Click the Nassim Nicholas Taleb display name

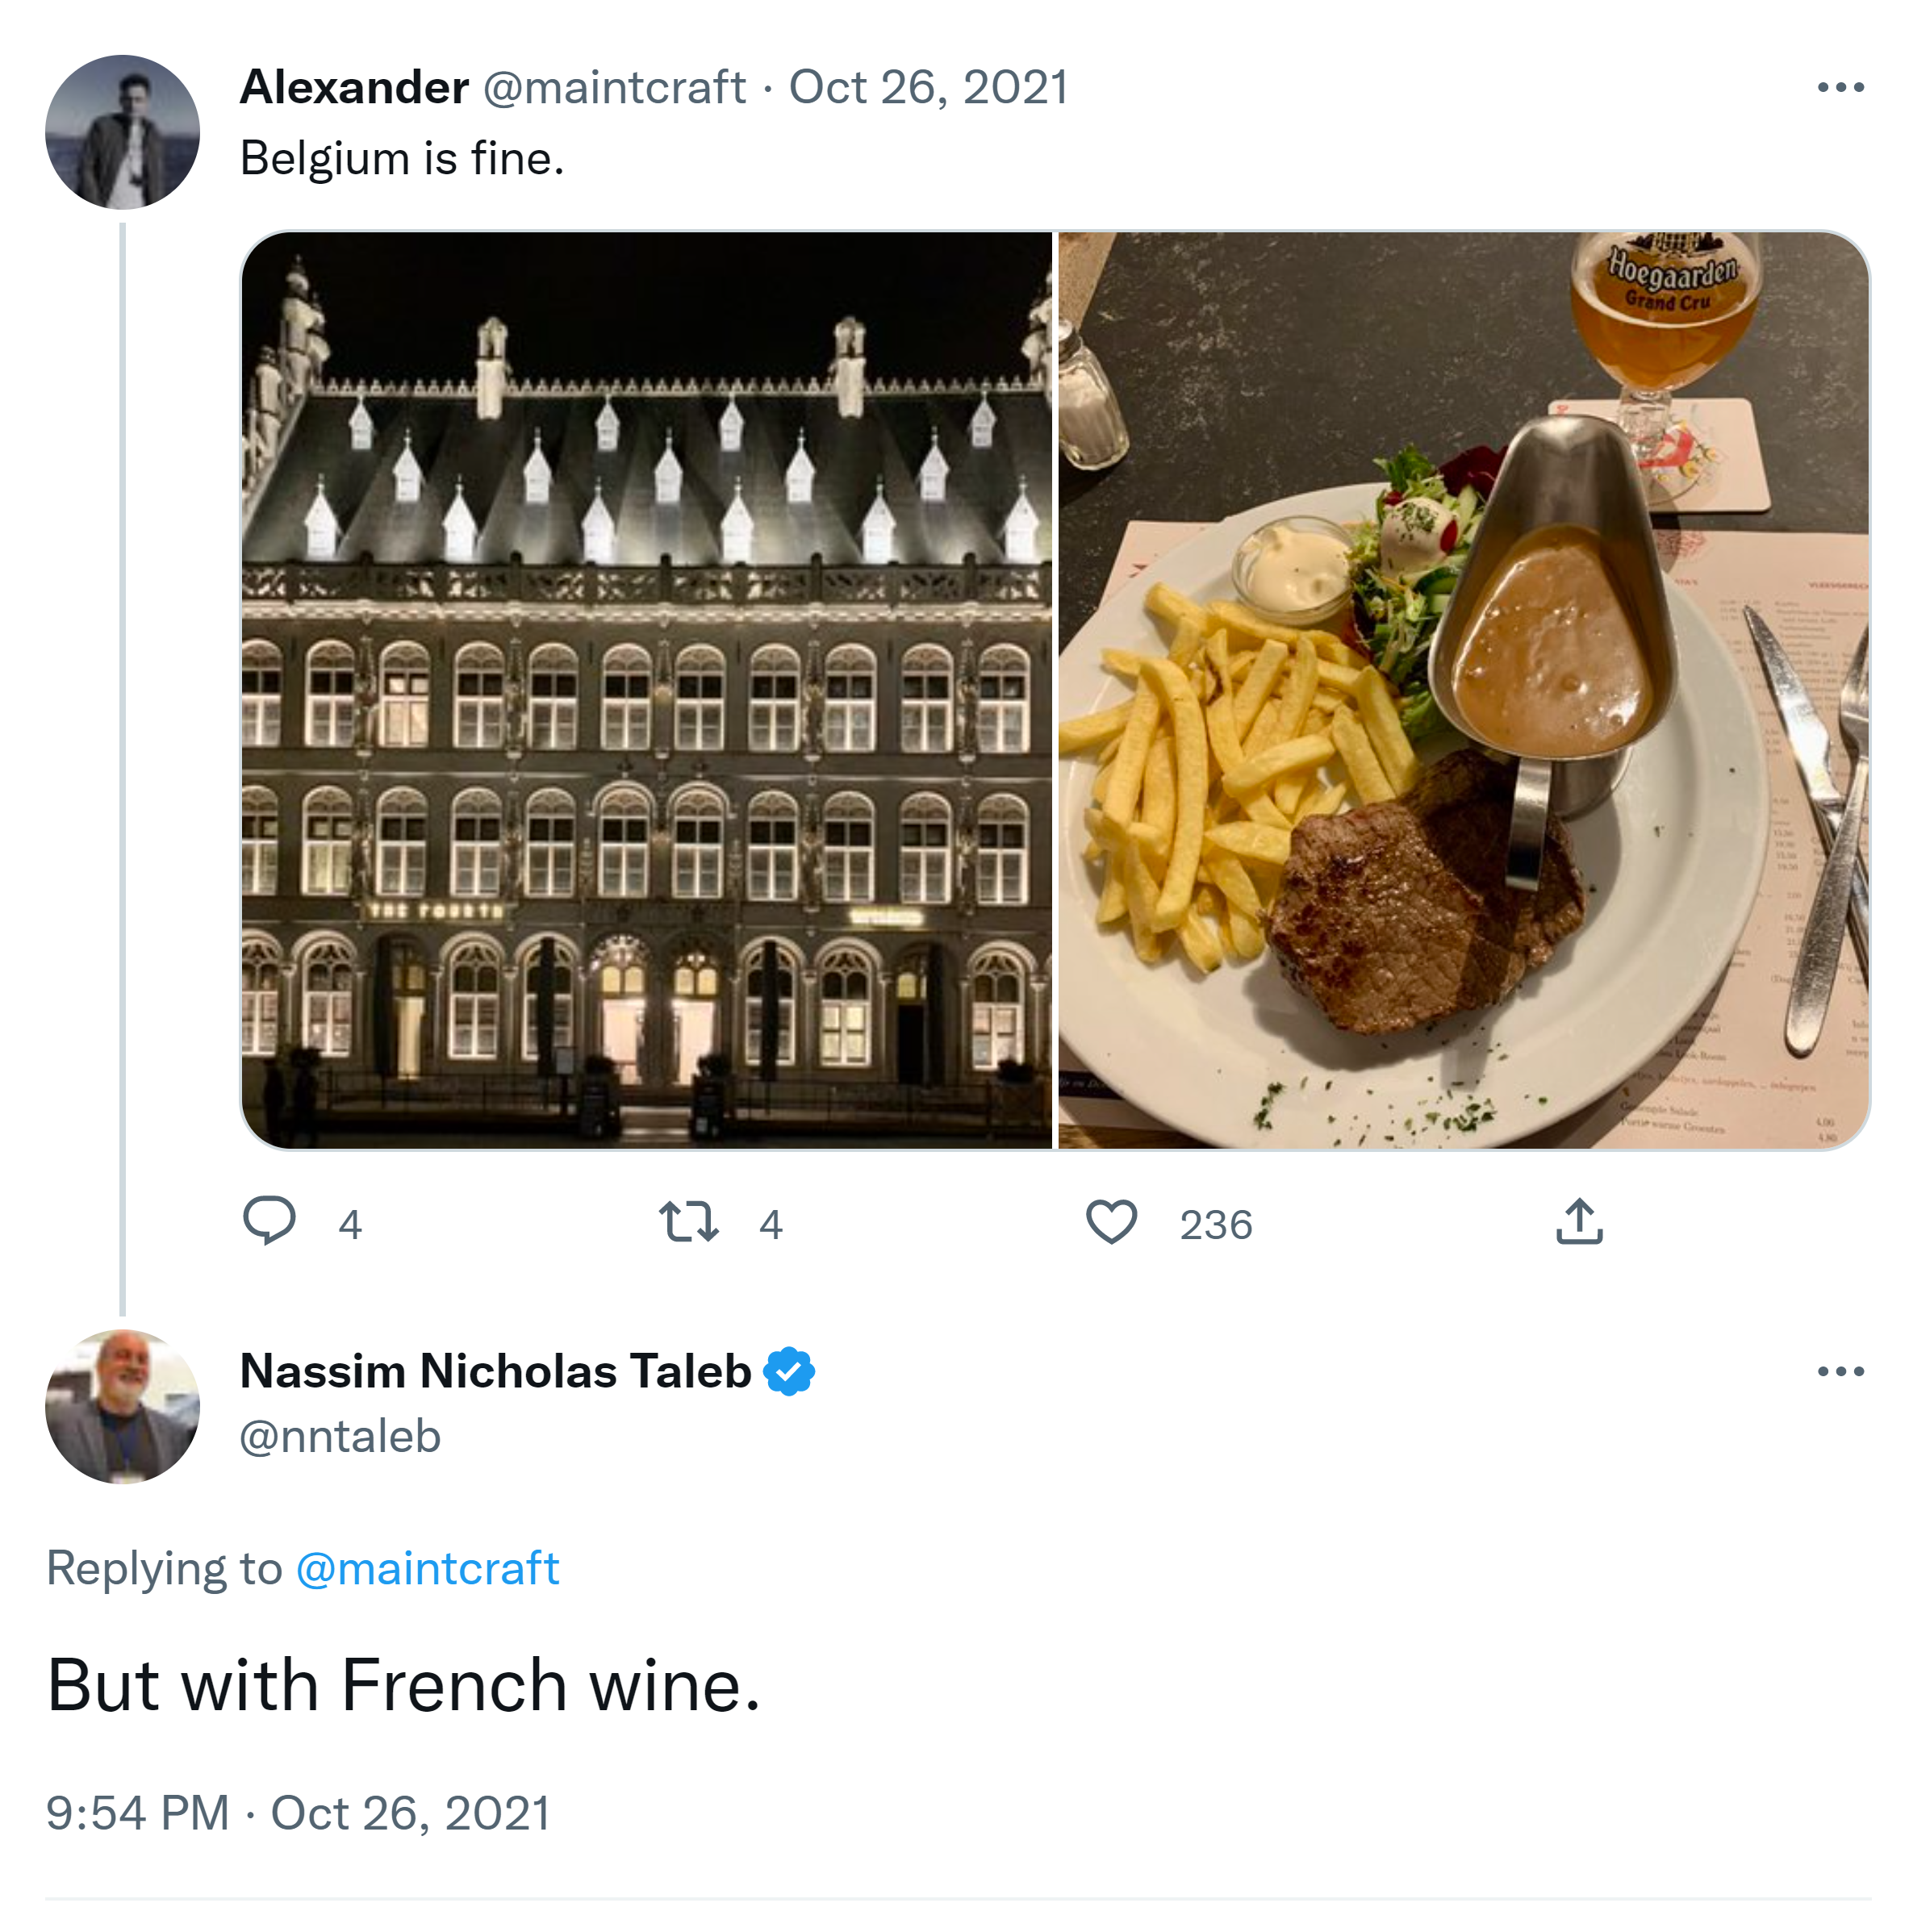tap(495, 1371)
